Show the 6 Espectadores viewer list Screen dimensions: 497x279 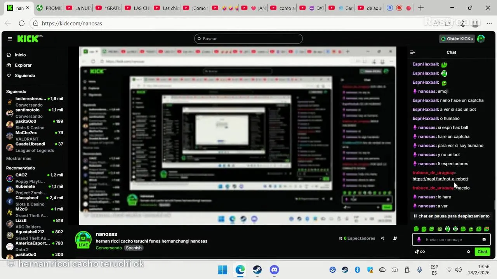coord(357,238)
